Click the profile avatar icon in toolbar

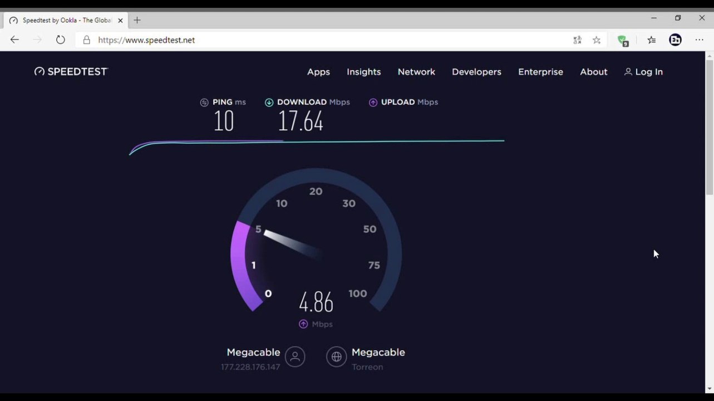click(675, 40)
